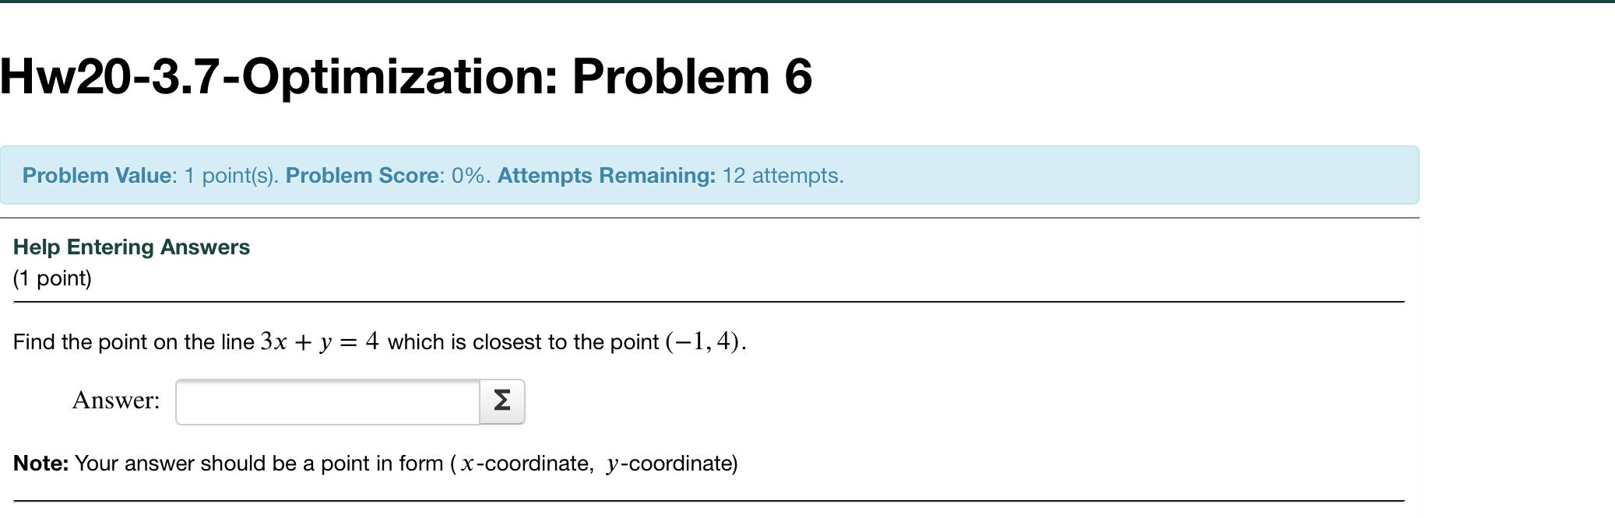This screenshot has width=1615, height=518.
Task: Click the Note about answer format
Action: click(x=374, y=463)
